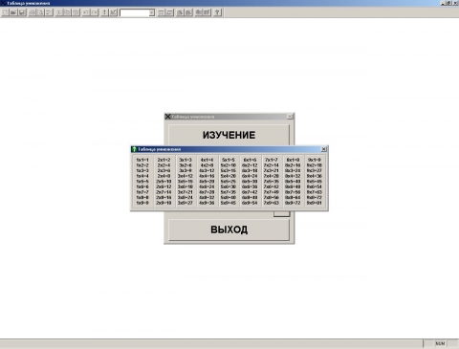The image size is (459, 349).
Task: Click the Undo toolbar icon
Action: tap(86, 12)
